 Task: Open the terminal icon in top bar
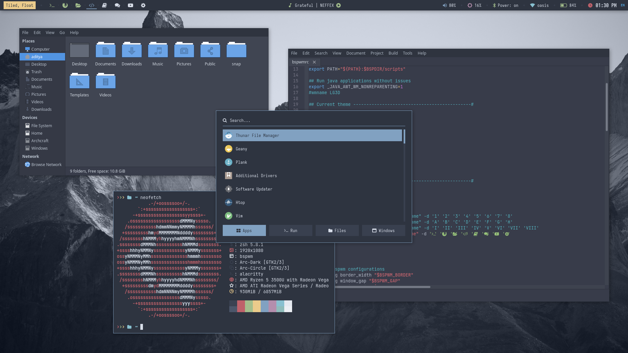click(52, 5)
